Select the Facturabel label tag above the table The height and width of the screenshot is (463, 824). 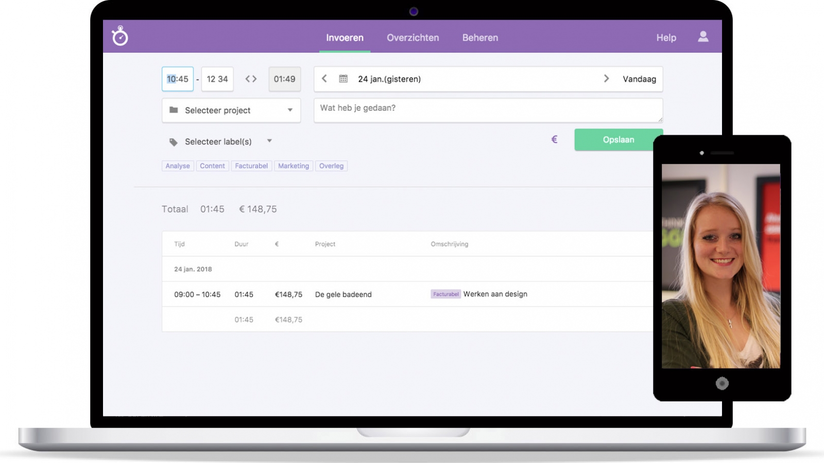click(251, 166)
